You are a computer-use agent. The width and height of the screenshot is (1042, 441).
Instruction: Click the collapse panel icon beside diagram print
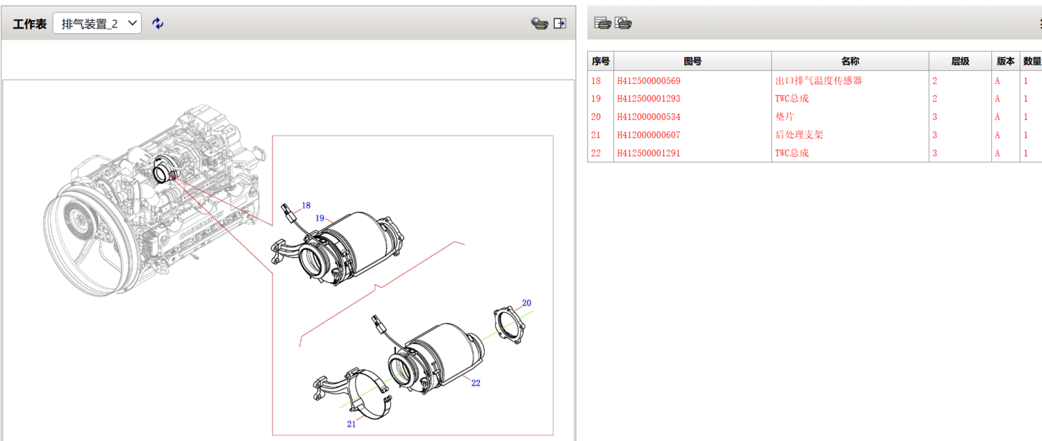pos(560,24)
